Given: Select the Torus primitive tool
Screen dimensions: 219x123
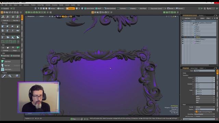Looking at the screenshot, I should (x=3, y=31).
